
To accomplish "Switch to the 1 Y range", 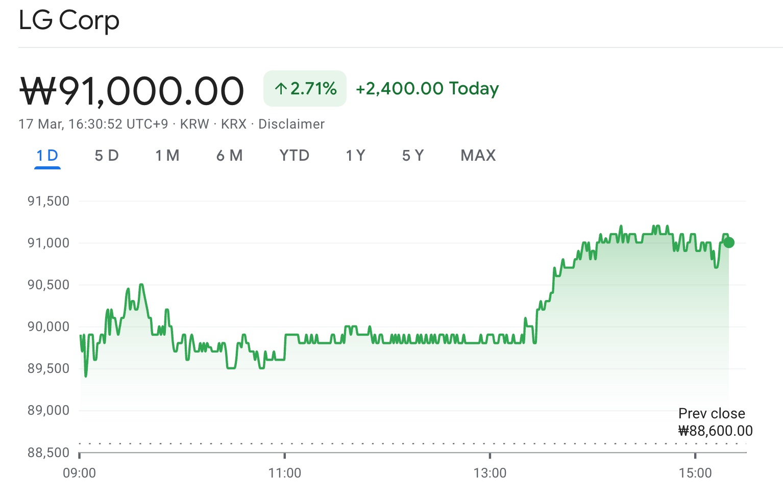I will pos(355,156).
